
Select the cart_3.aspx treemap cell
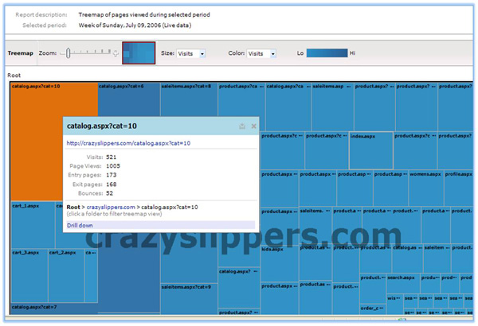coord(29,275)
